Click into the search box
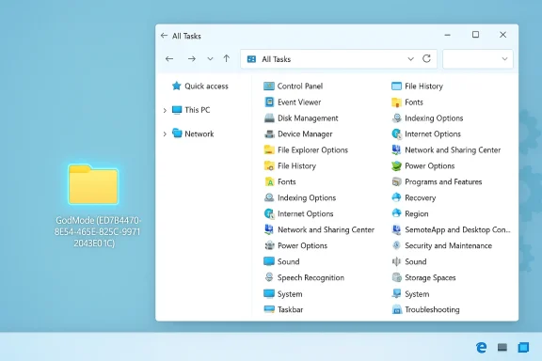This screenshot has height=361, width=542. coord(478,59)
